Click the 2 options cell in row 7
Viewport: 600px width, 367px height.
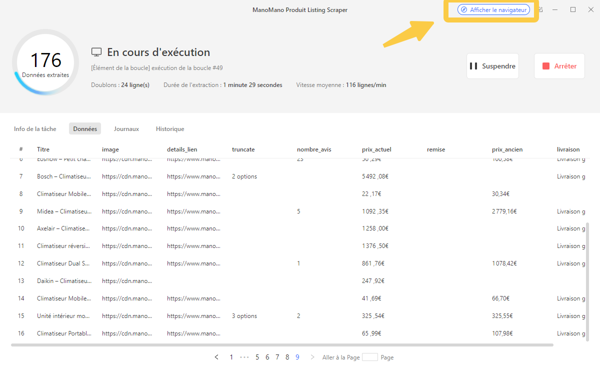(244, 176)
